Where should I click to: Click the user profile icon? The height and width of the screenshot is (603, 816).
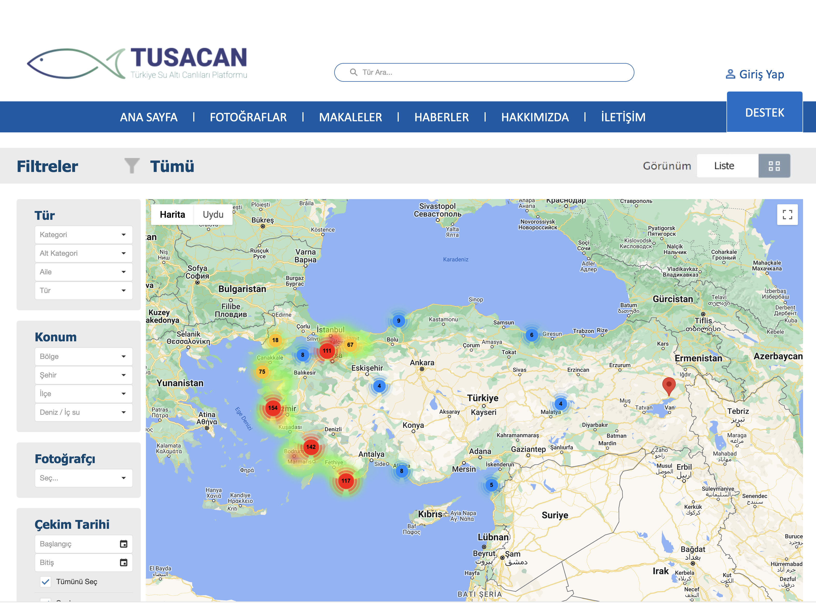[x=730, y=74]
